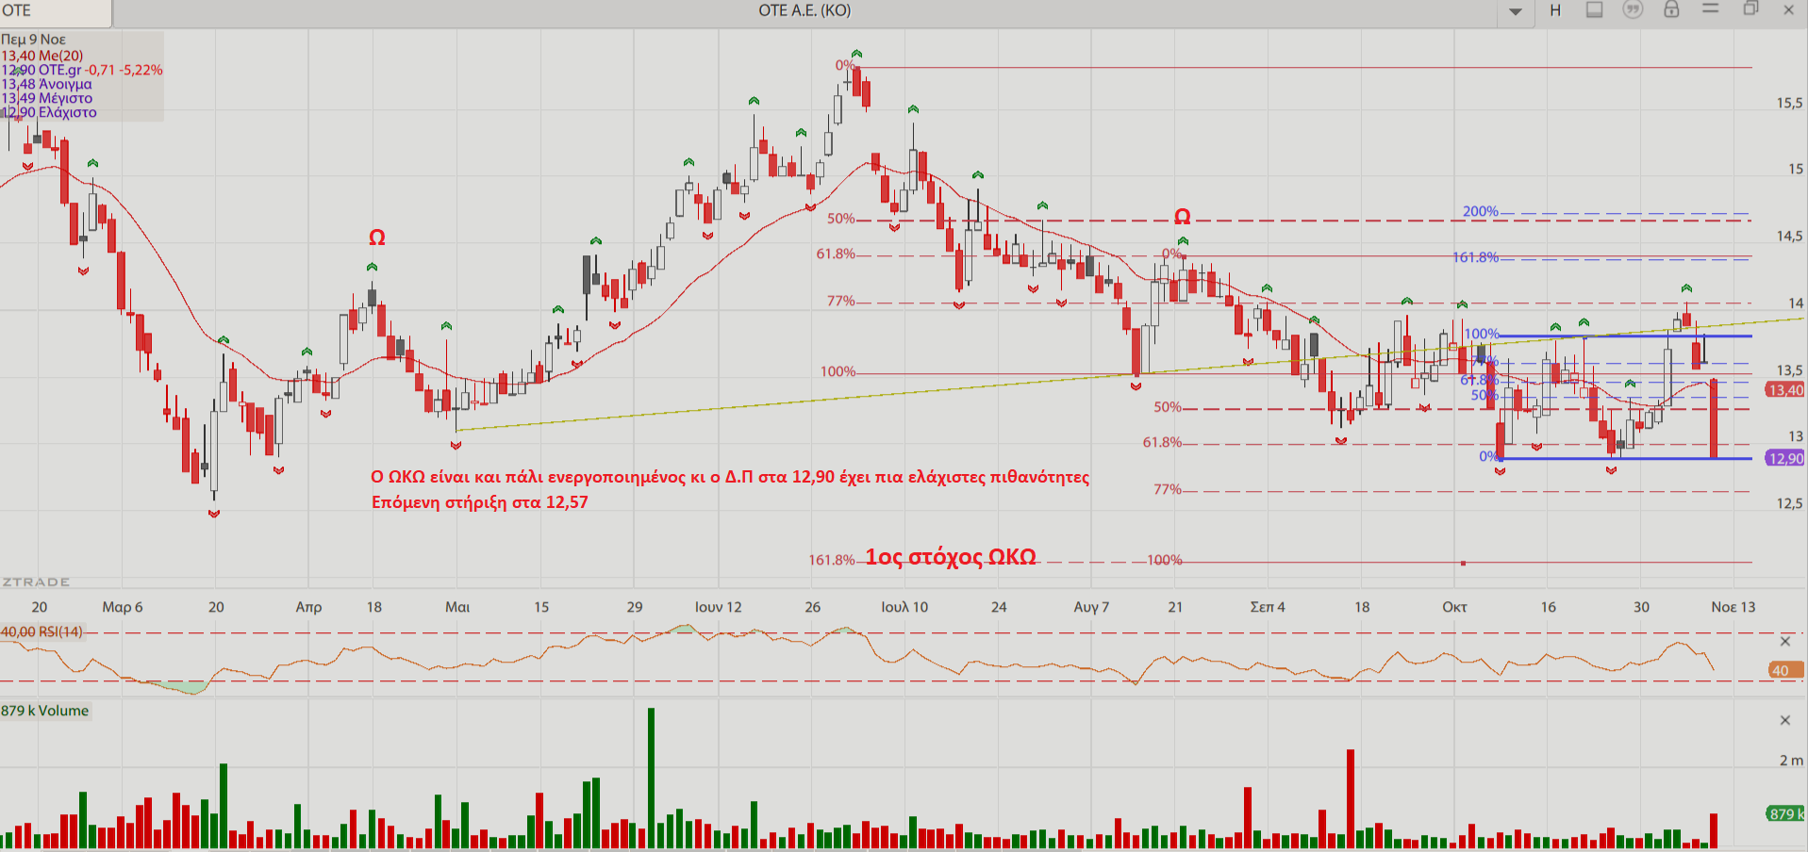Click the 13,49 Μέγιστο legend value

[47, 98]
